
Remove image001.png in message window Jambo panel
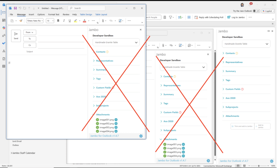pos(116,120)
